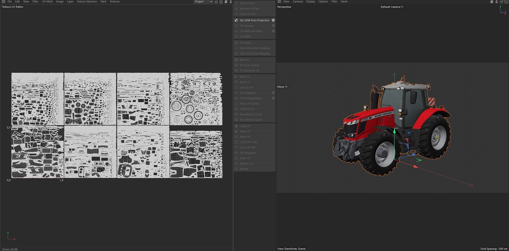Open the Paint menu
Screen dimensions: 509x251
coord(103,2)
